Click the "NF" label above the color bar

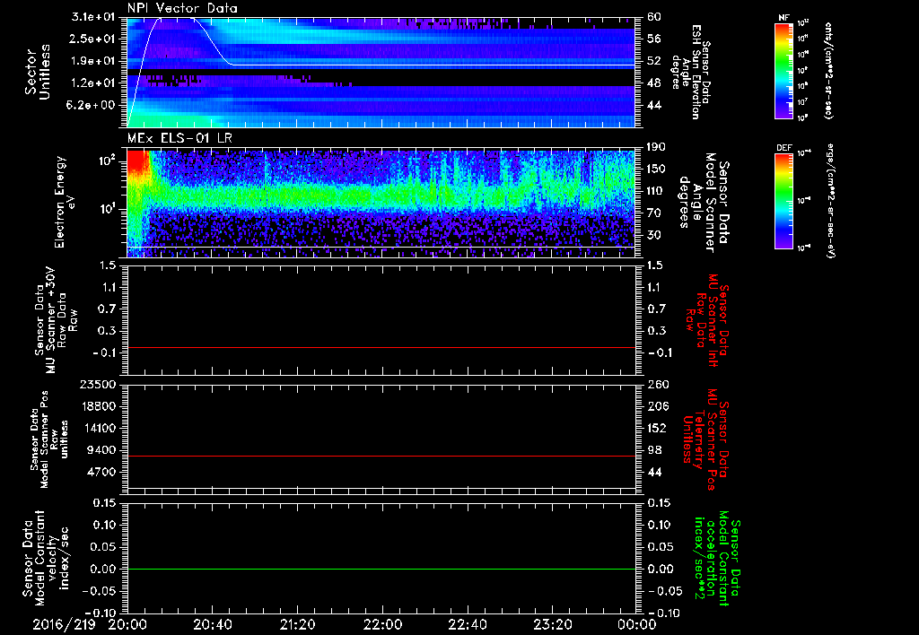(x=783, y=18)
